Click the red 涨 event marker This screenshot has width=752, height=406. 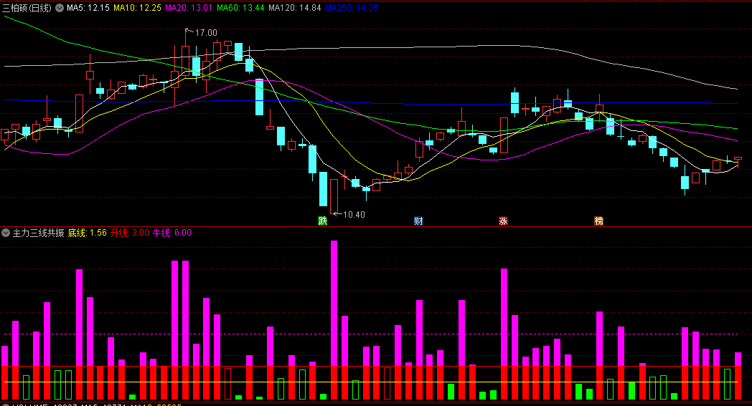pos(503,221)
